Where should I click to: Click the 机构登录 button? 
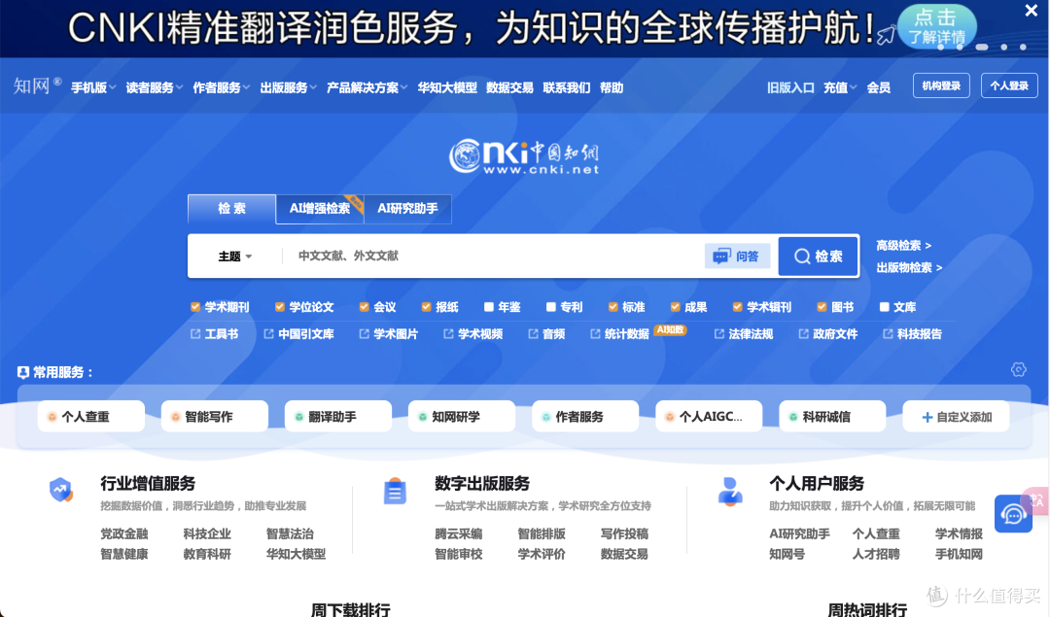(941, 86)
